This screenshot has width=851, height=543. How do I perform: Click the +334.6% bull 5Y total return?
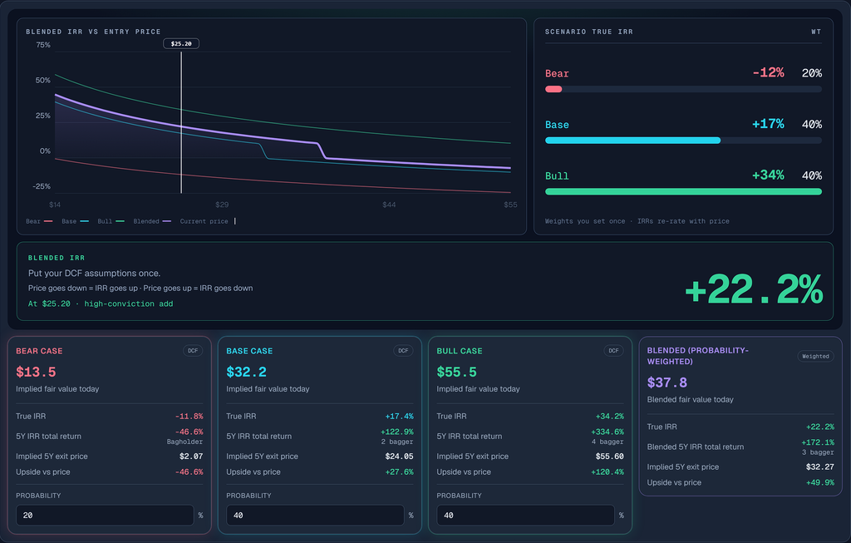click(x=608, y=432)
